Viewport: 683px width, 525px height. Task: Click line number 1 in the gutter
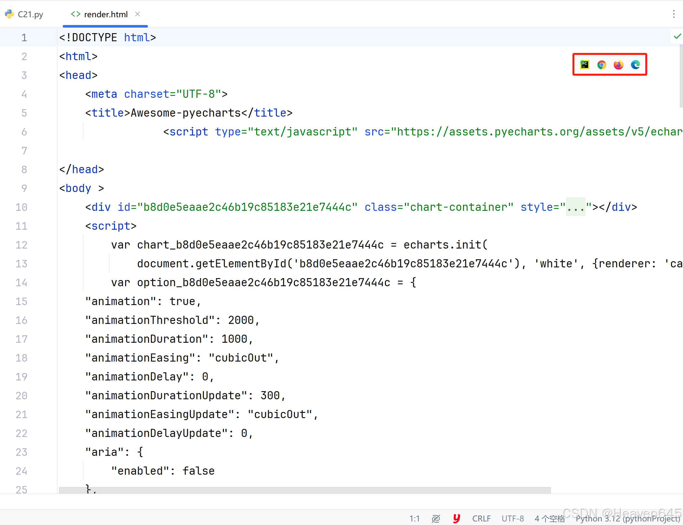coord(24,38)
